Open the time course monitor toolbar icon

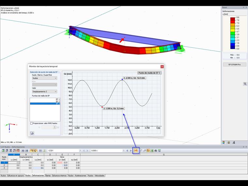pos(136,150)
